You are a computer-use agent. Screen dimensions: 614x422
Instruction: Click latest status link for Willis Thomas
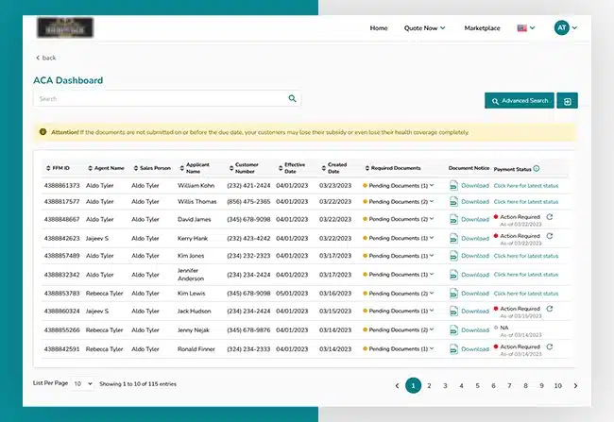525,201
